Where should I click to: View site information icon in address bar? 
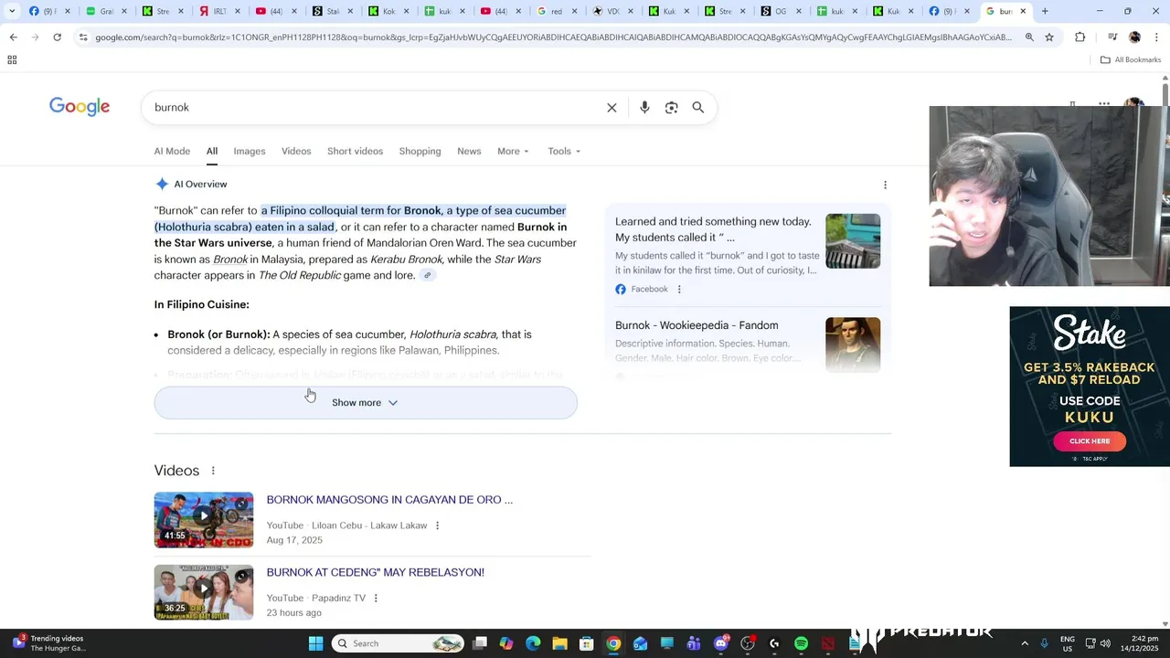(83, 37)
